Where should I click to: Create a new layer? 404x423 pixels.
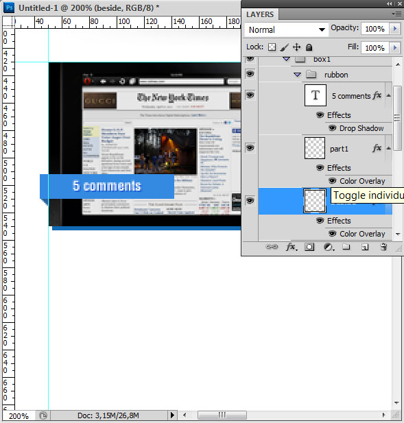(365, 247)
